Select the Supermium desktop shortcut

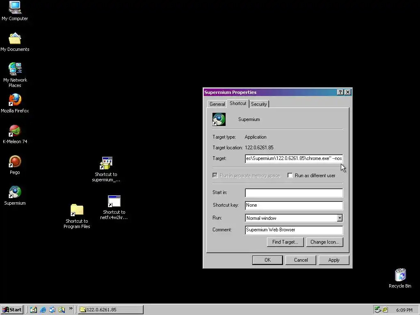[x=15, y=196]
